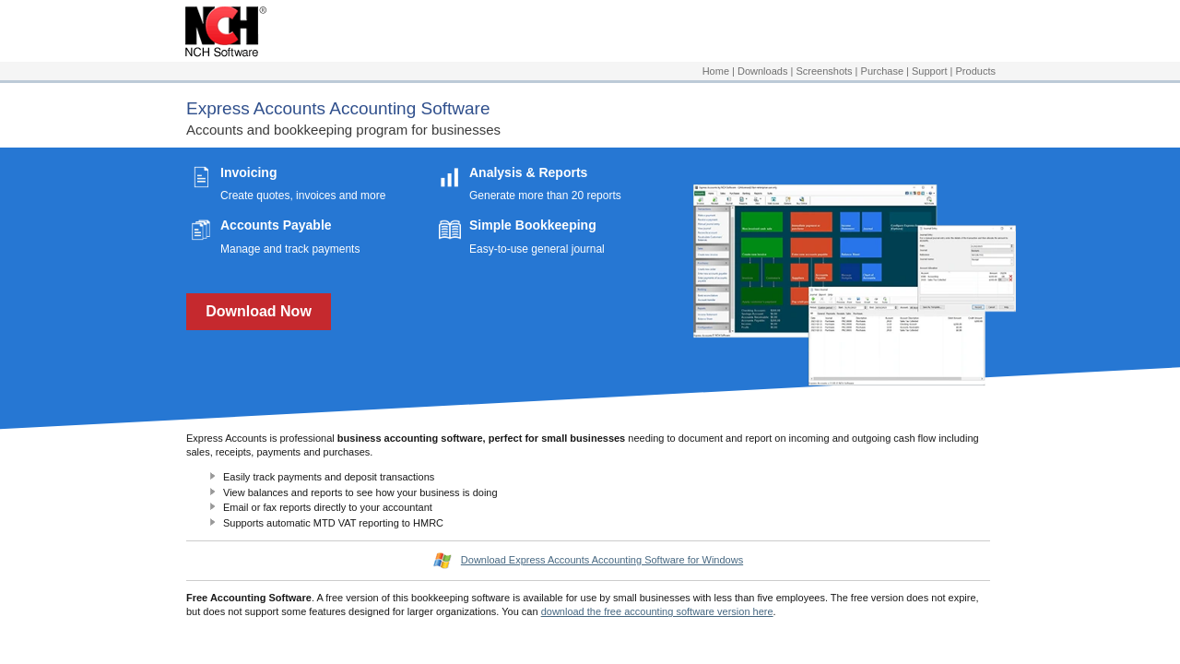This screenshot has width=1180, height=664.
Task: Select the Analysis & Reports heading
Action: tap(527, 172)
